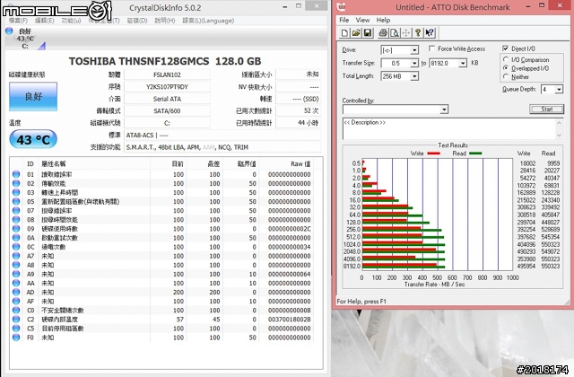The image size is (574, 377).
Task: Click the yellow question mark About icon
Action: click(418, 33)
